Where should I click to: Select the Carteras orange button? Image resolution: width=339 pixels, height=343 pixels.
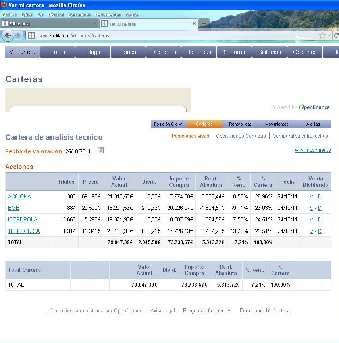point(205,124)
